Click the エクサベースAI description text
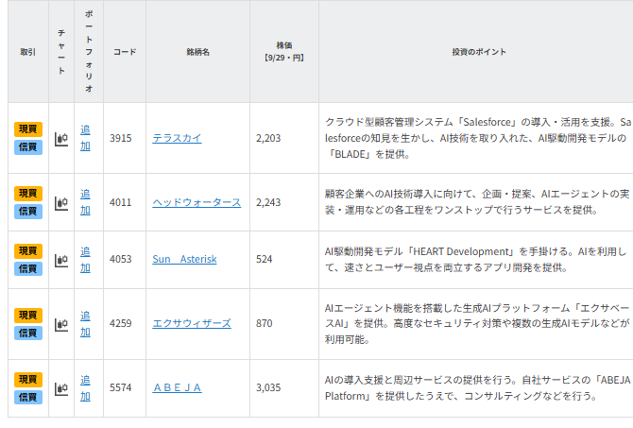 coord(477,323)
